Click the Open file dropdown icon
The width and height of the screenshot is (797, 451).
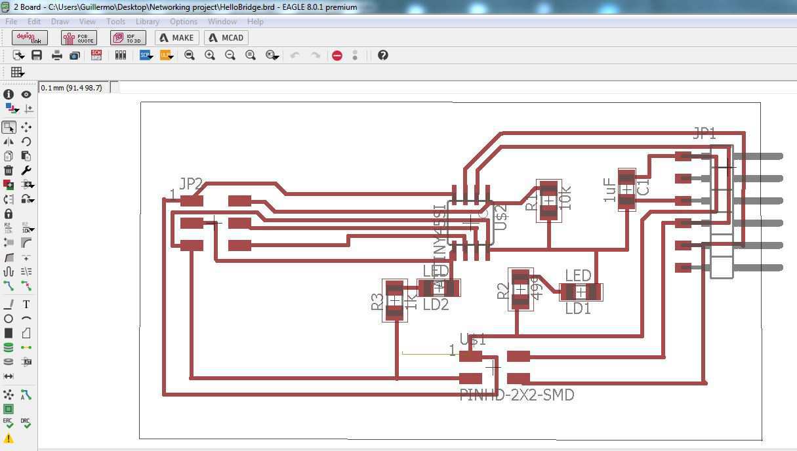pyautogui.click(x=18, y=56)
